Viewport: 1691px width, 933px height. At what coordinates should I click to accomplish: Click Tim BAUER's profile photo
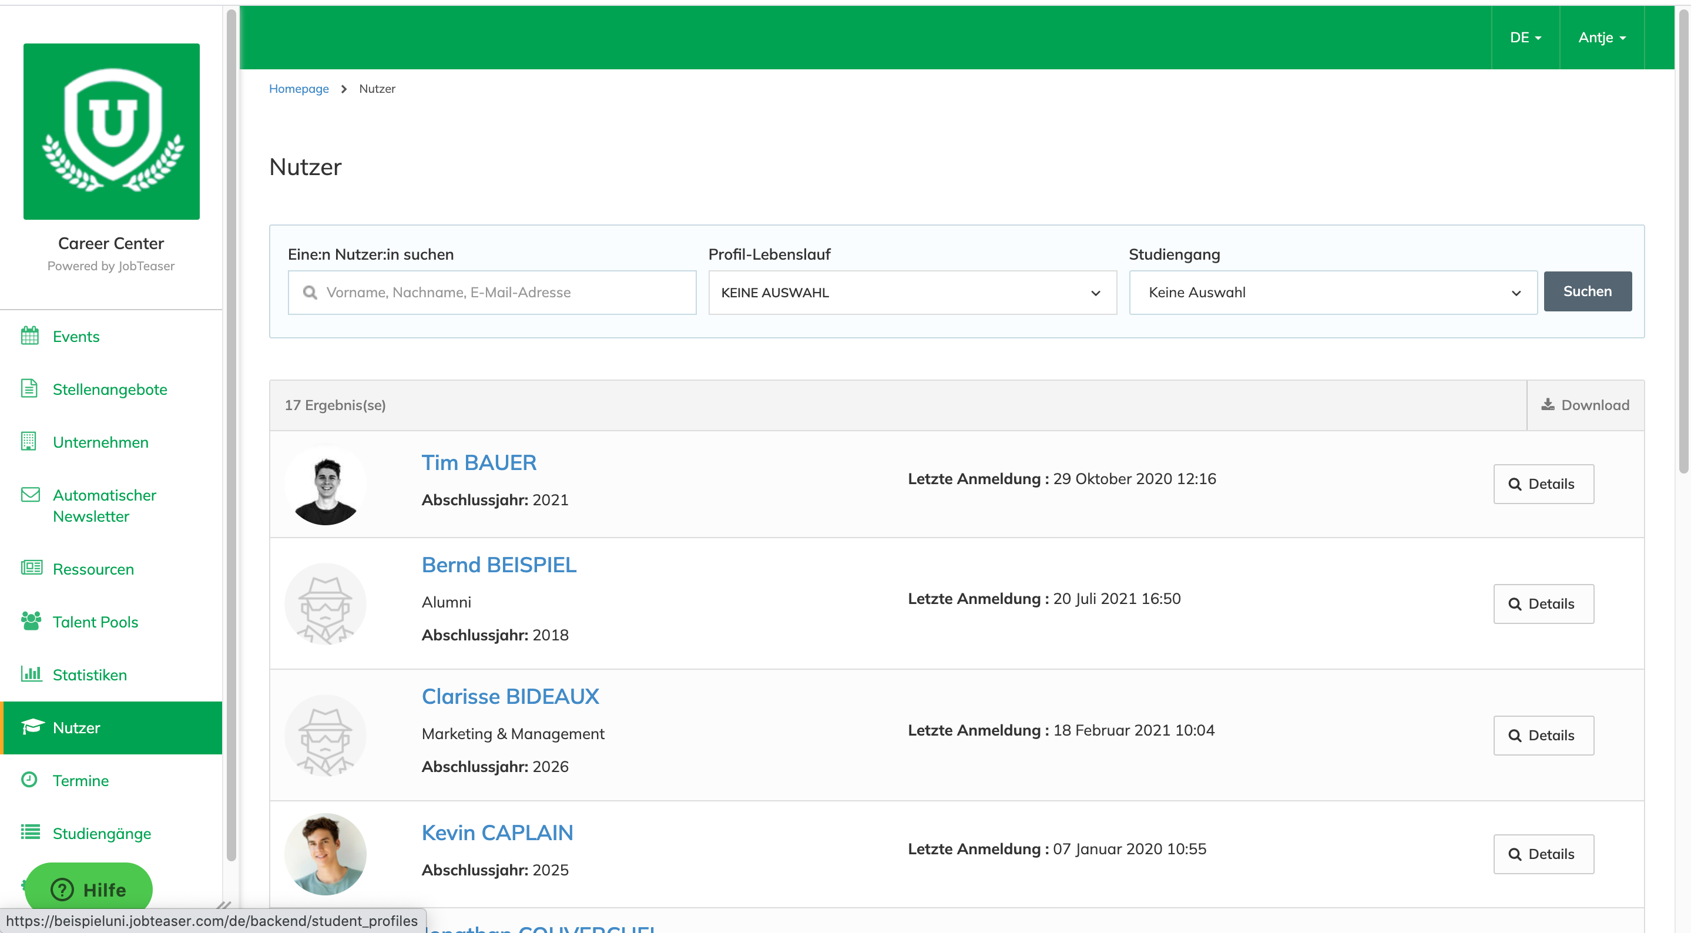click(325, 485)
